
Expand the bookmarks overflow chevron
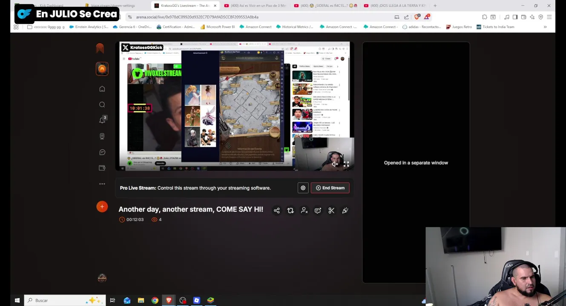click(545, 27)
